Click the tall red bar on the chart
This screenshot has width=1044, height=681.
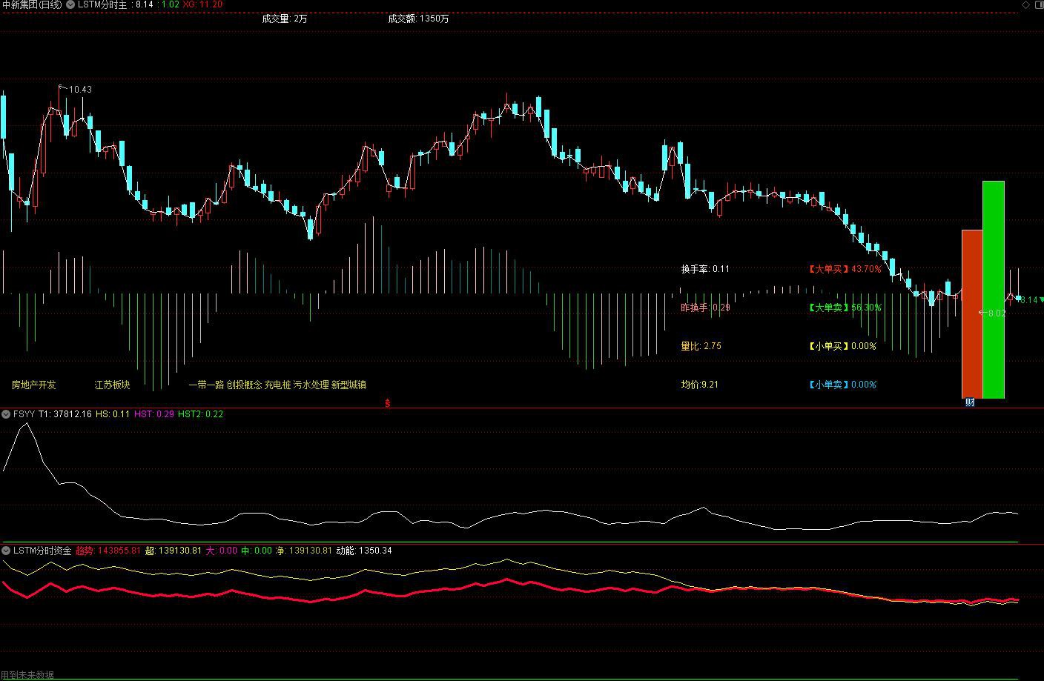[x=972, y=314]
